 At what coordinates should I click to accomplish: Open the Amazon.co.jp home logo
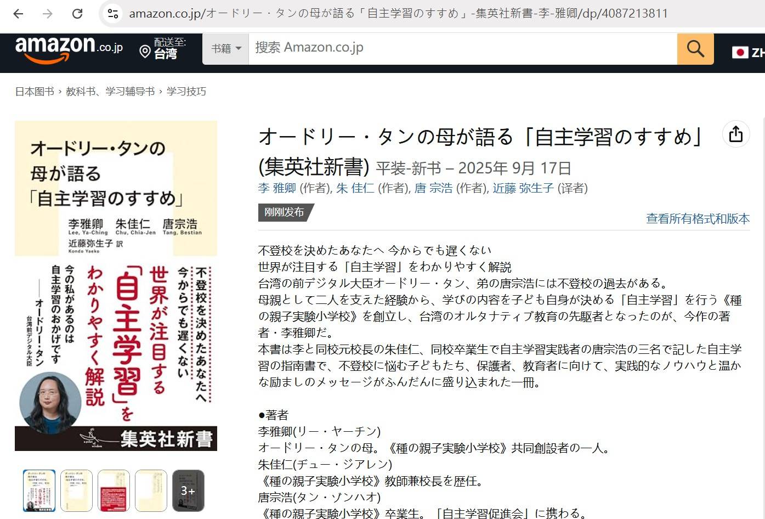[x=69, y=50]
